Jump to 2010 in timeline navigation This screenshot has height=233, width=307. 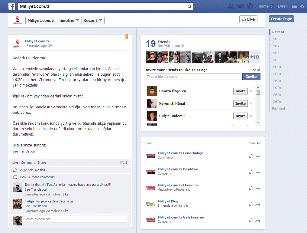point(276,60)
